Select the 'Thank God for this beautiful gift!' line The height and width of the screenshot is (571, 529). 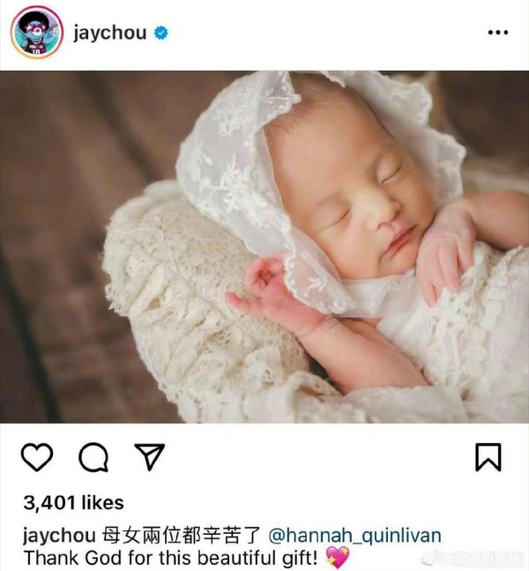[x=171, y=558]
